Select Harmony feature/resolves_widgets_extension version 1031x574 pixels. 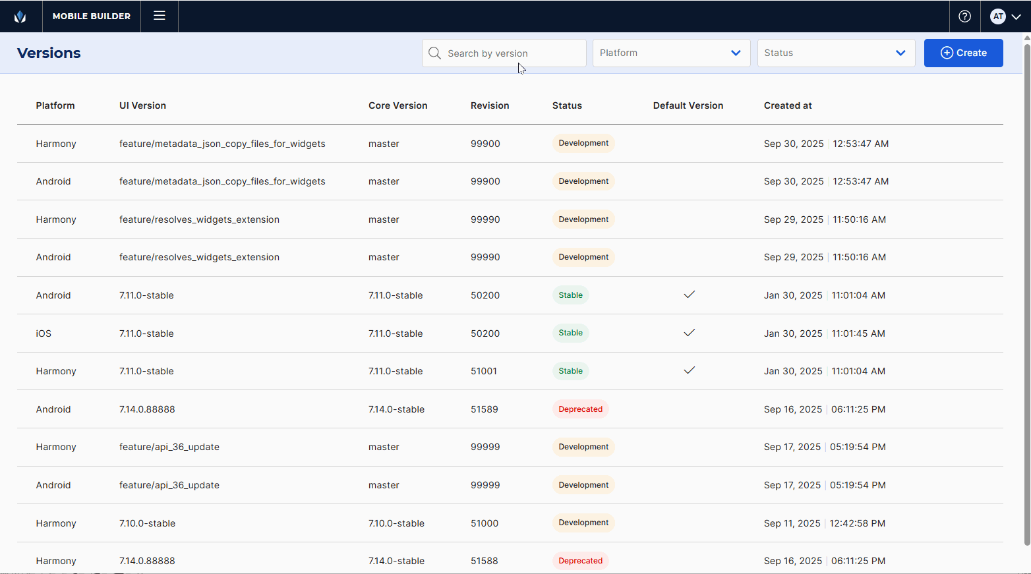click(x=199, y=219)
